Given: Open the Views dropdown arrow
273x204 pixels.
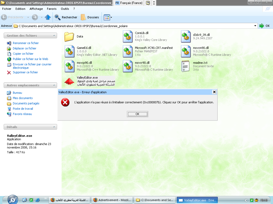Looking at the screenshot, I should pos(111,17).
